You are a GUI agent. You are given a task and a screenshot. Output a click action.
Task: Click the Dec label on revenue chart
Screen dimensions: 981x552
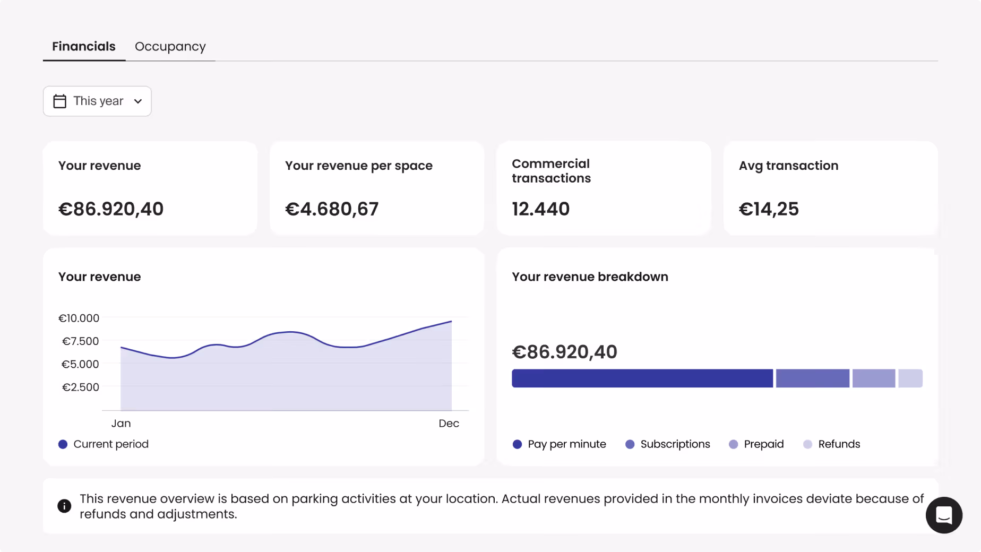click(449, 424)
